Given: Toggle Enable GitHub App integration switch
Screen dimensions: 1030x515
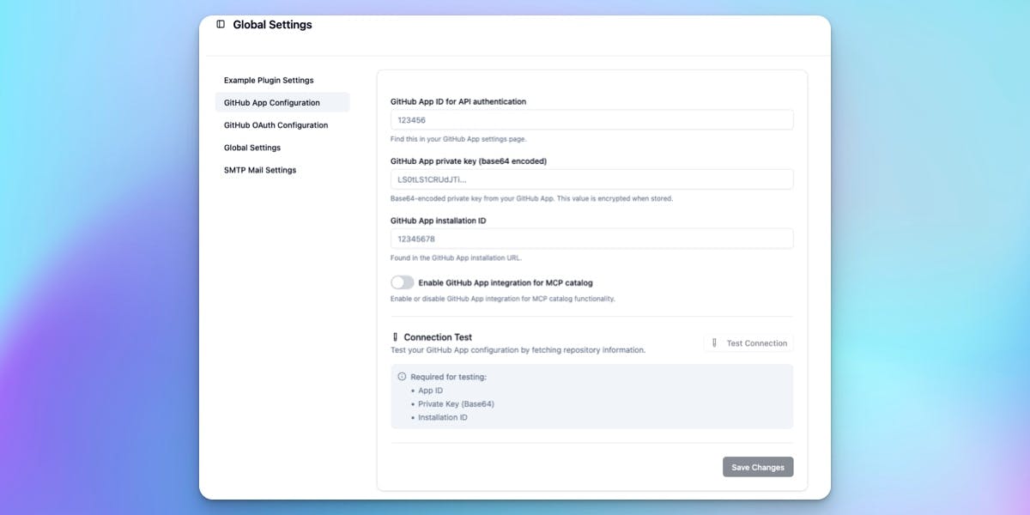Looking at the screenshot, I should click(402, 282).
